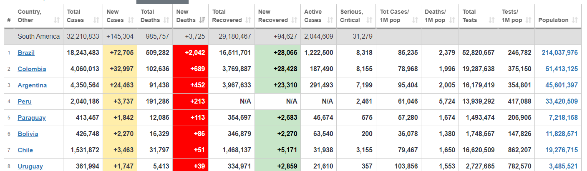Sort table by Total Deaths arrows
The image size is (587, 171).
(x=166, y=20)
